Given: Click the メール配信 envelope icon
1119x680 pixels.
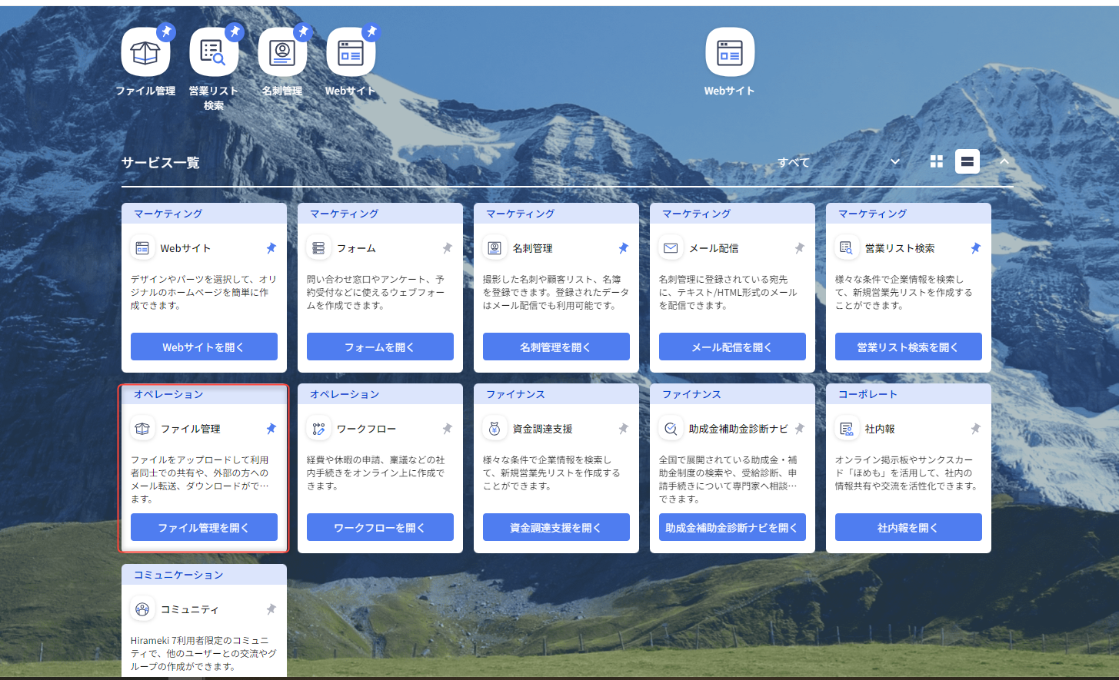Looking at the screenshot, I should 671,248.
